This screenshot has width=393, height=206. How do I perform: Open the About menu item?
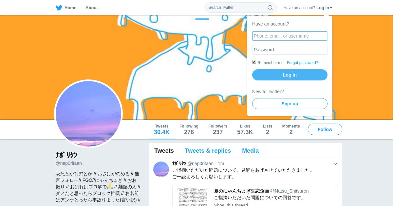click(x=92, y=8)
